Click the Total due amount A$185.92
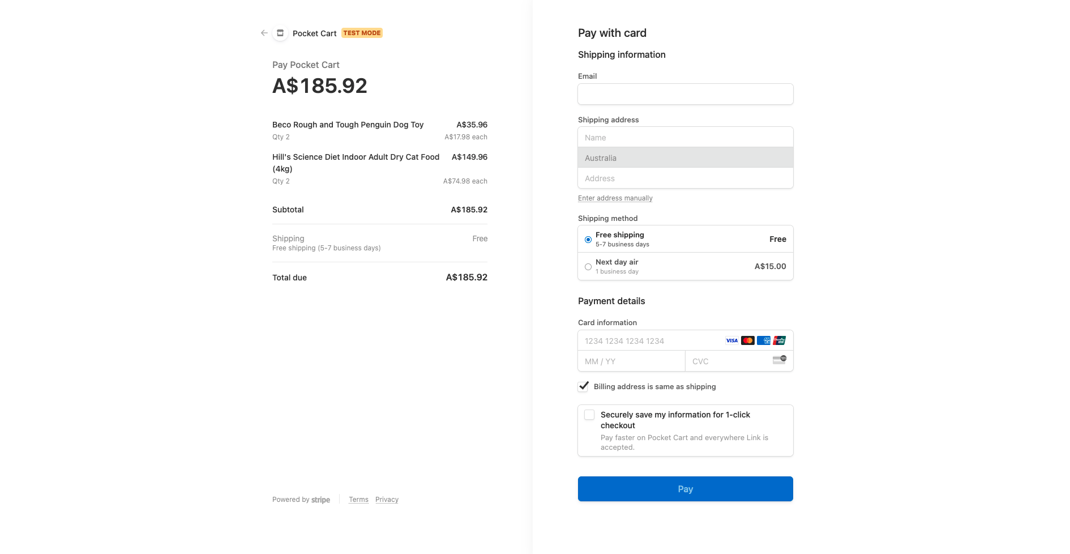The image size is (1070, 554). pos(466,277)
